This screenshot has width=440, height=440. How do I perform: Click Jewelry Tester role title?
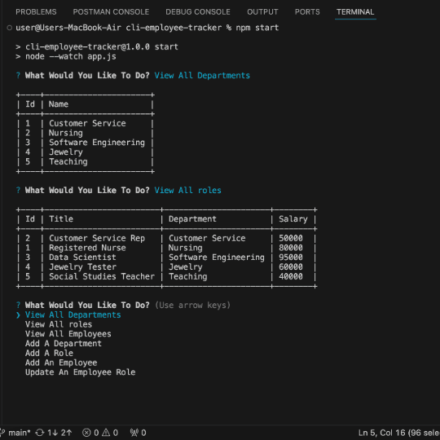[x=82, y=267]
